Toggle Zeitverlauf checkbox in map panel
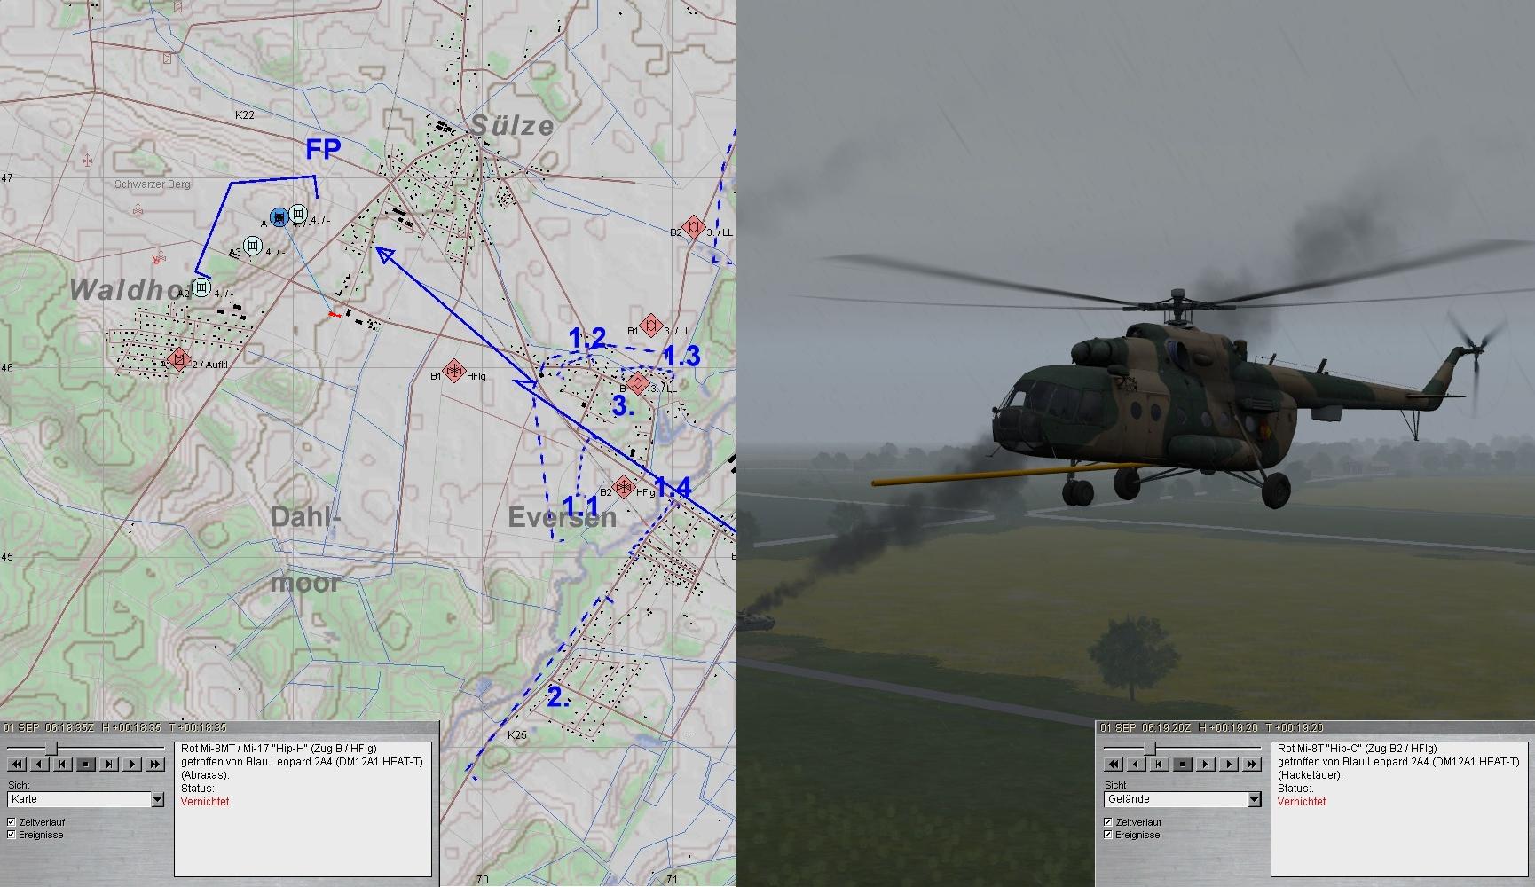The width and height of the screenshot is (1535, 887). click(12, 822)
